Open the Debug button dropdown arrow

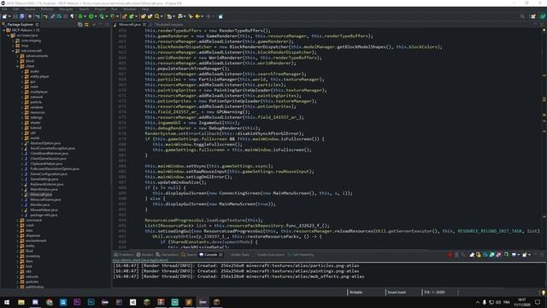[85, 16]
